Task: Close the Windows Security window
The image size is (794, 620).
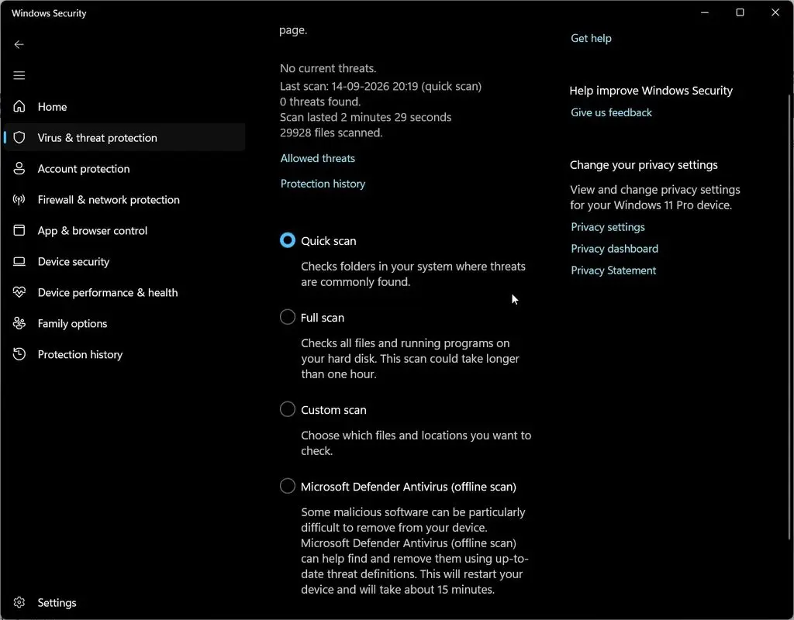Action: click(775, 12)
